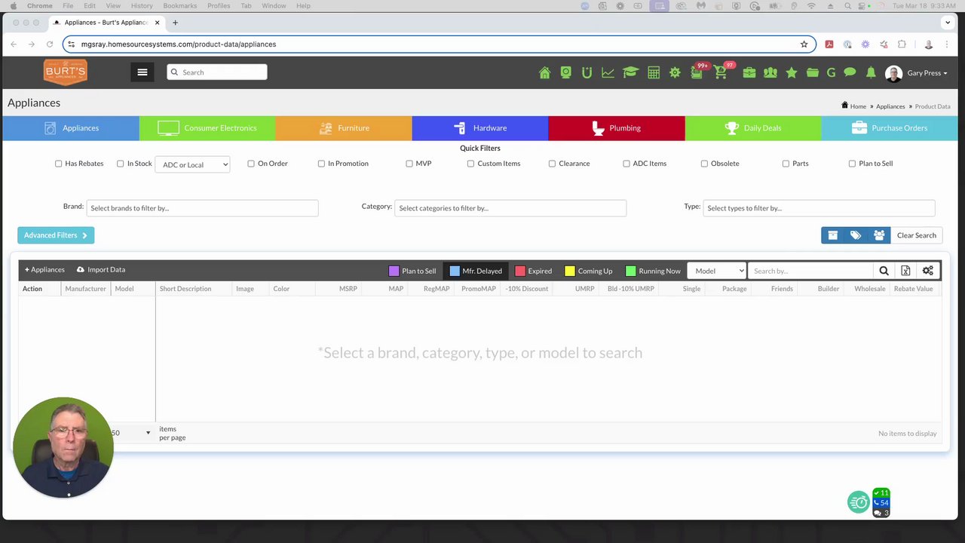965x543 pixels.
Task: Check the Parts filter
Action: (786, 164)
